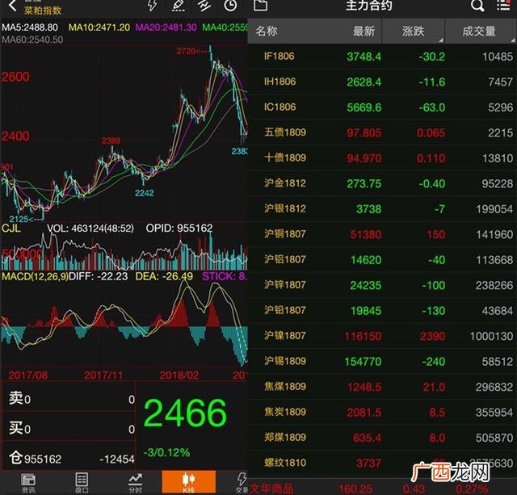Tap the MA60:2540.50 indicator label
Screen dimensions: 517x495
click(x=32, y=40)
